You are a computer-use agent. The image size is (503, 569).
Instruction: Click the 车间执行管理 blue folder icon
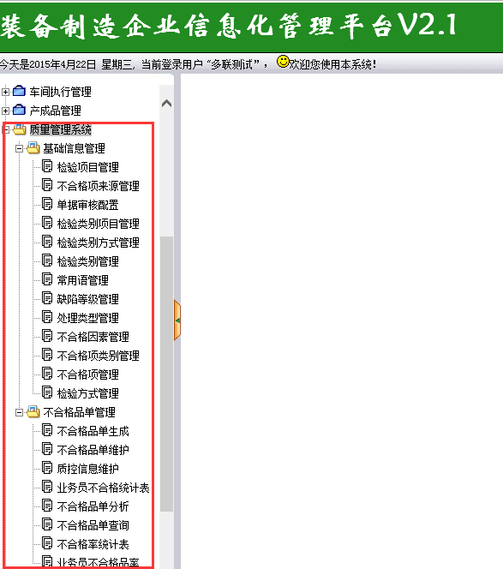[19, 91]
